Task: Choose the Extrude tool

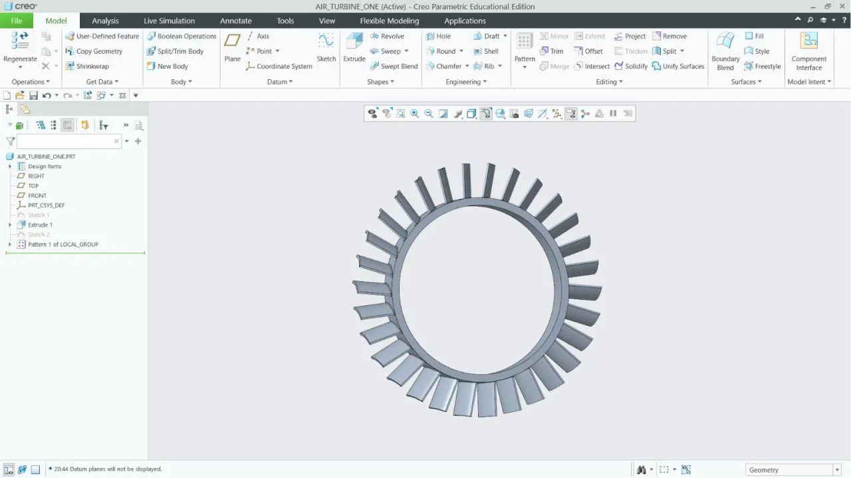Action: point(354,47)
